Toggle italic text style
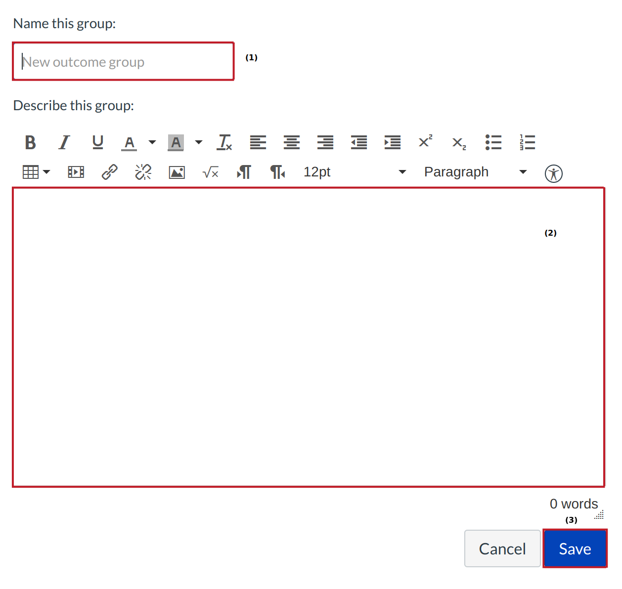The height and width of the screenshot is (589, 622). (x=64, y=142)
